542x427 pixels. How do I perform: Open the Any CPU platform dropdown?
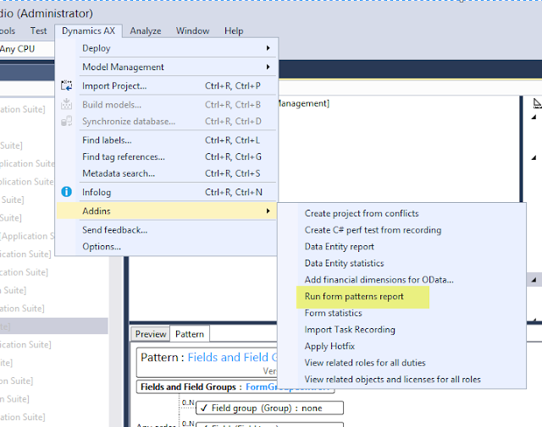(27, 49)
